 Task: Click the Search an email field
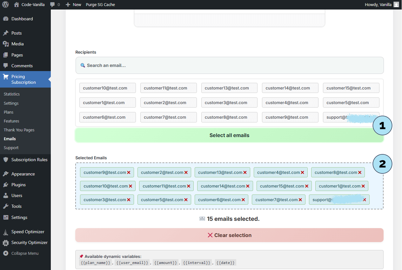pos(229,65)
